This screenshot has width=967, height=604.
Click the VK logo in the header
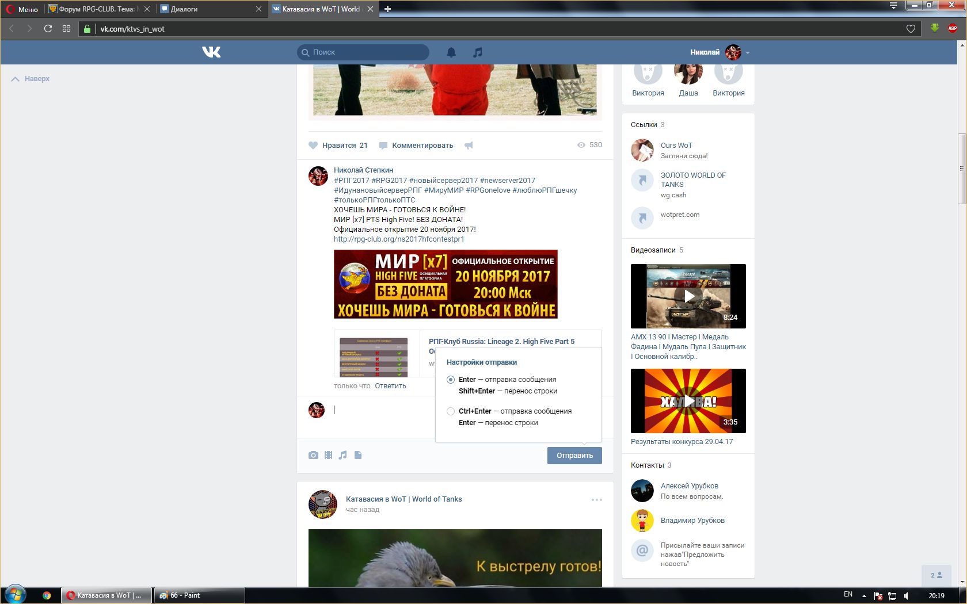(x=211, y=52)
